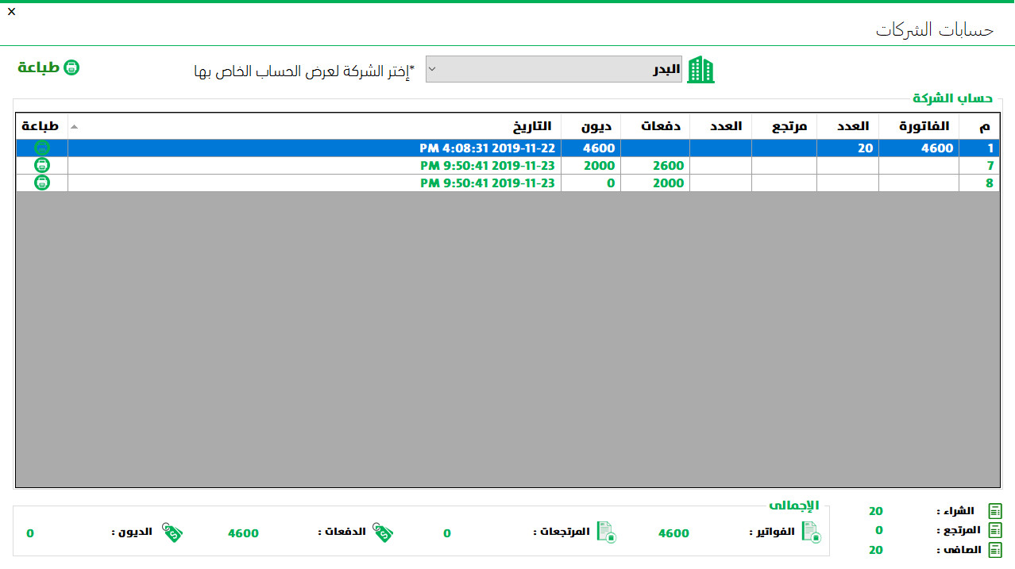Select debt cell 0 in row 8

[591, 183]
